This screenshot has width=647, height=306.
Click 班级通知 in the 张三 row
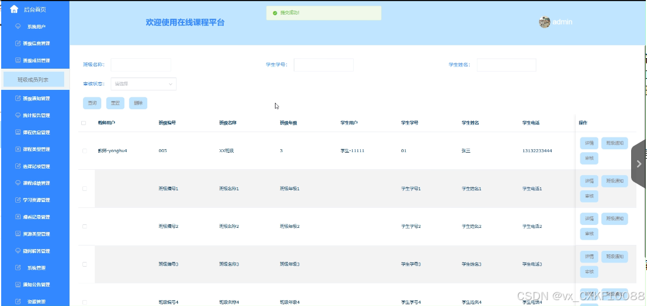pyautogui.click(x=615, y=143)
